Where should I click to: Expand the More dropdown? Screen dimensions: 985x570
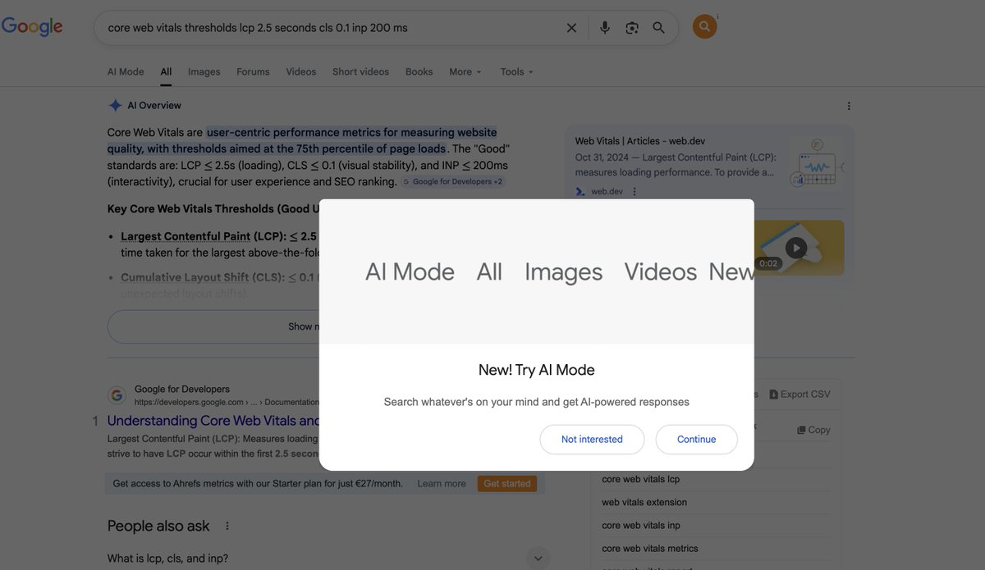coord(465,72)
